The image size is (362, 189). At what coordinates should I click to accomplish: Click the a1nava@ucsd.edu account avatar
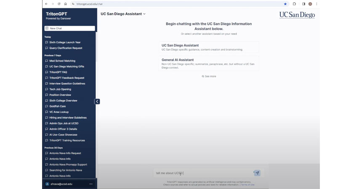coord(47,184)
